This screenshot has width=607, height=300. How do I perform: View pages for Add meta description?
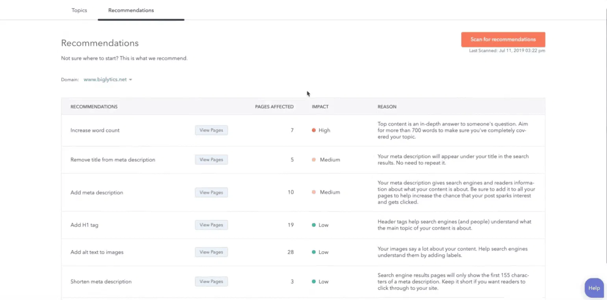[211, 192]
